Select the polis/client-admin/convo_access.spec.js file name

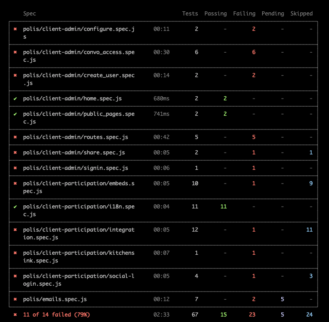tap(79, 56)
